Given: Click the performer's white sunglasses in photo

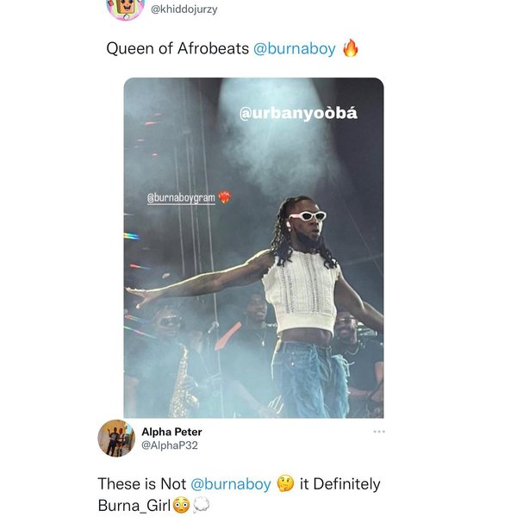Looking at the screenshot, I should (307, 216).
